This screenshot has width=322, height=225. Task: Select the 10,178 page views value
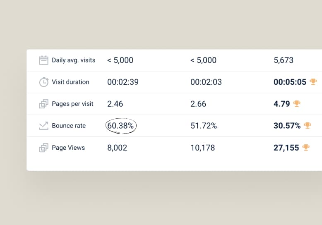click(x=203, y=148)
